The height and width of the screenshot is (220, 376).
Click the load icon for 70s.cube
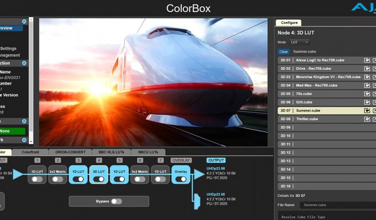367,94
